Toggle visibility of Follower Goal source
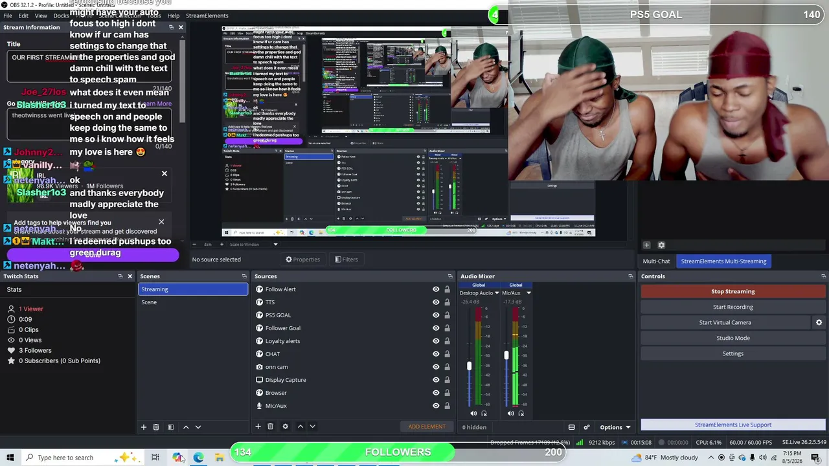The height and width of the screenshot is (466, 829). [436, 328]
